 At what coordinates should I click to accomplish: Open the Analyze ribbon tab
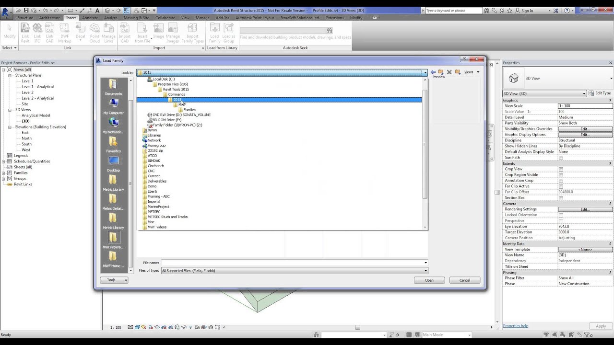tap(111, 18)
